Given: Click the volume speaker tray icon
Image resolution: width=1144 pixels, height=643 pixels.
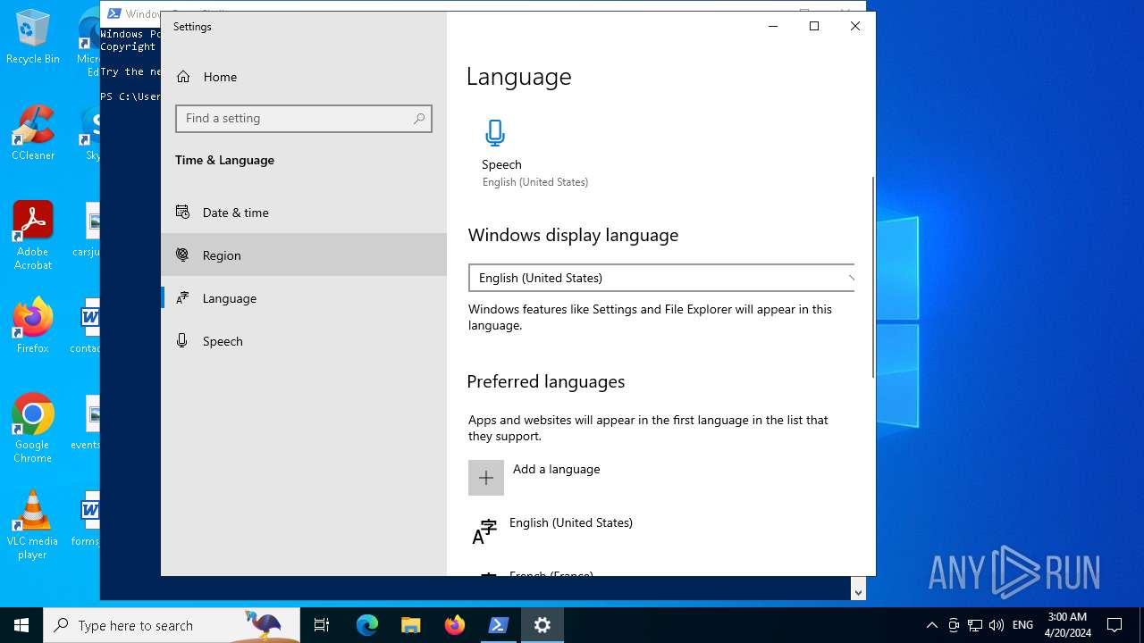Looking at the screenshot, I should click(997, 625).
